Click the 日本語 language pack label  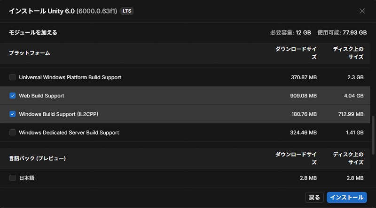coord(27,178)
